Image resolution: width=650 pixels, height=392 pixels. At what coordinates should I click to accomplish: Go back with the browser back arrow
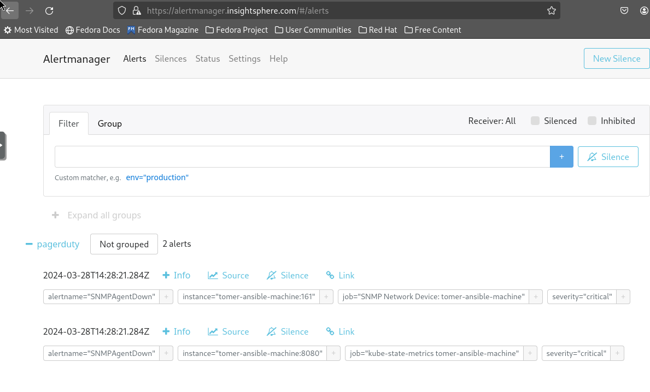pos(9,11)
